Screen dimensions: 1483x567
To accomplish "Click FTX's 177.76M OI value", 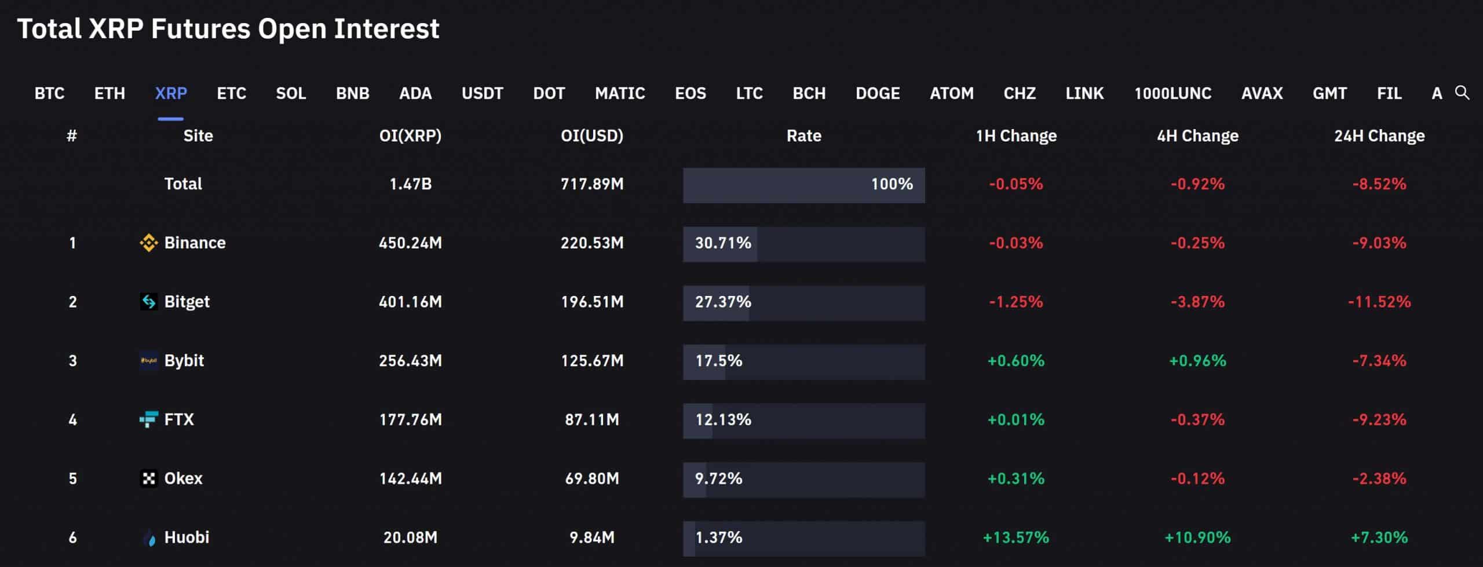I will [x=410, y=419].
